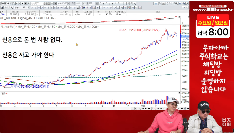The image size is (234, 133).
Task: Jump to chart start skip-back icon
Action: [179, 109]
